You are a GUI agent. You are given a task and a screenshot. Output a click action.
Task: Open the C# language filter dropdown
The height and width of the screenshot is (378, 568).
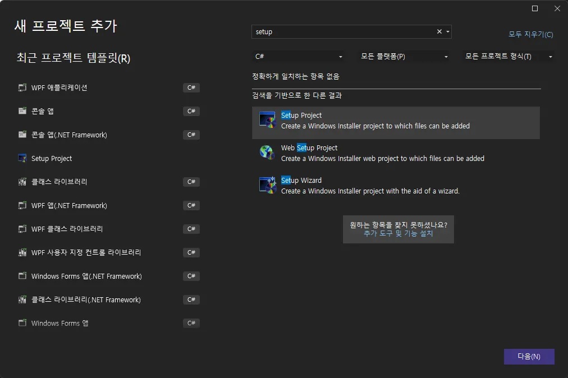(298, 57)
